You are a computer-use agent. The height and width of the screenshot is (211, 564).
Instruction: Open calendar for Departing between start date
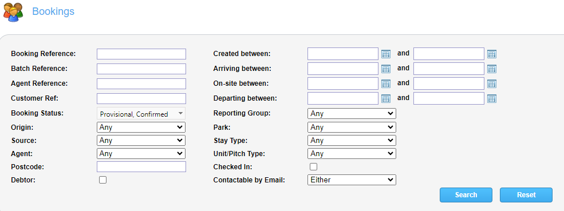click(x=385, y=98)
